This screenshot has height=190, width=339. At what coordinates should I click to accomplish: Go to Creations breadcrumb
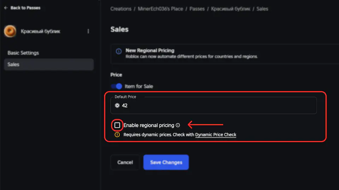[121, 9]
